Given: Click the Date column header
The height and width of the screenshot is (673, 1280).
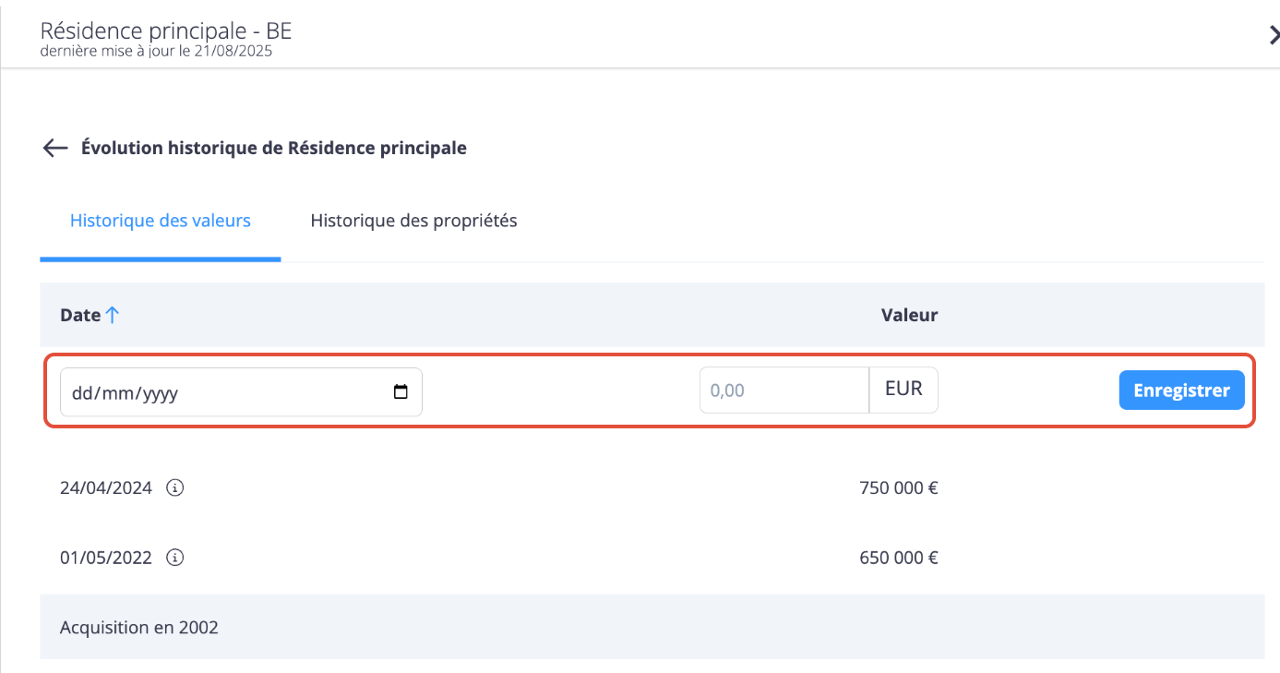Looking at the screenshot, I should click(80, 315).
